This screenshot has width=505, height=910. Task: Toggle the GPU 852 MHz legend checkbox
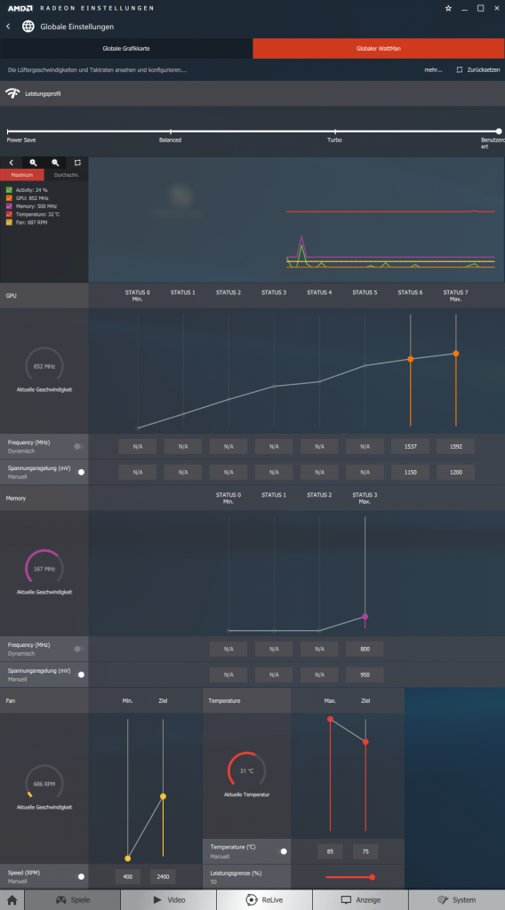coord(9,198)
